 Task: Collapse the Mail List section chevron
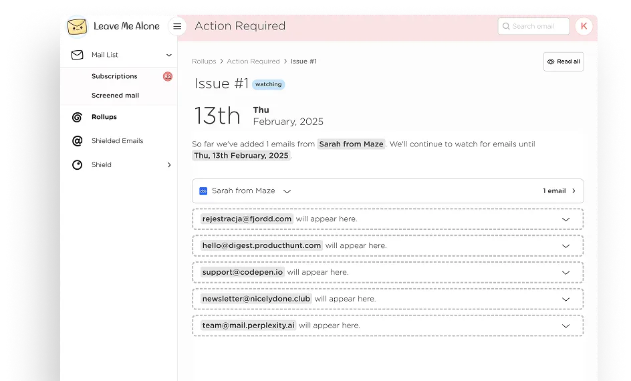(x=169, y=55)
